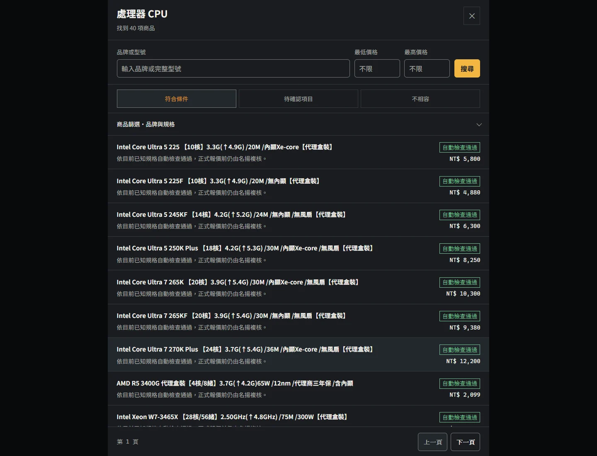The image size is (597, 456).
Task: Click verification note under Ultra 5 225
Action: [x=192, y=159]
